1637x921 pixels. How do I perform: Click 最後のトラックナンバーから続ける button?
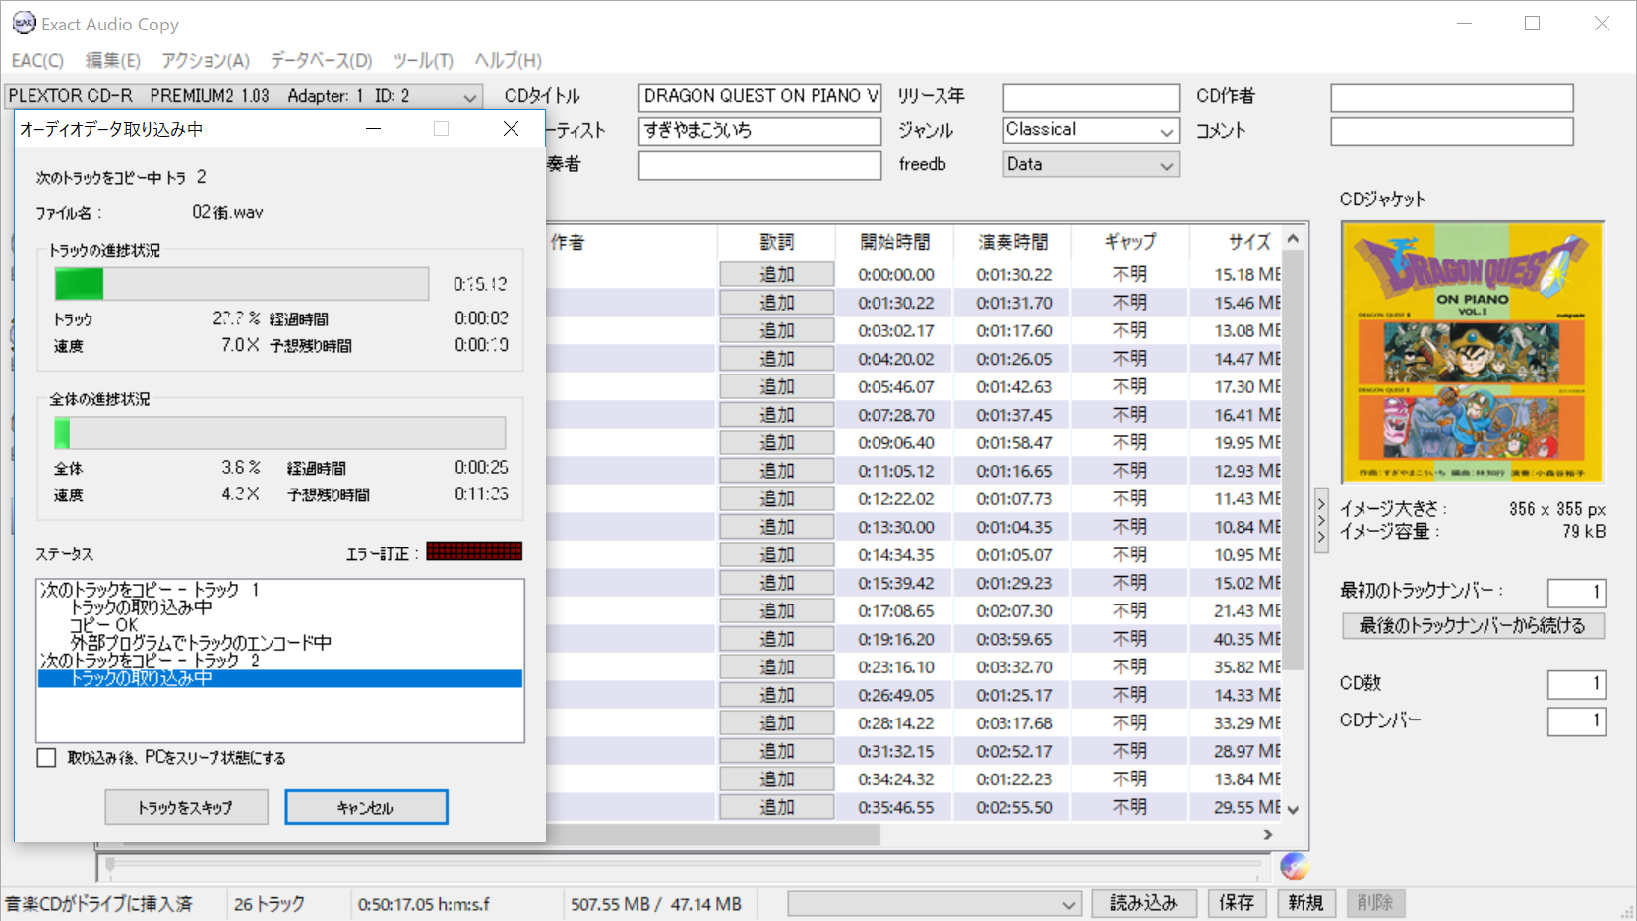[x=1473, y=625]
